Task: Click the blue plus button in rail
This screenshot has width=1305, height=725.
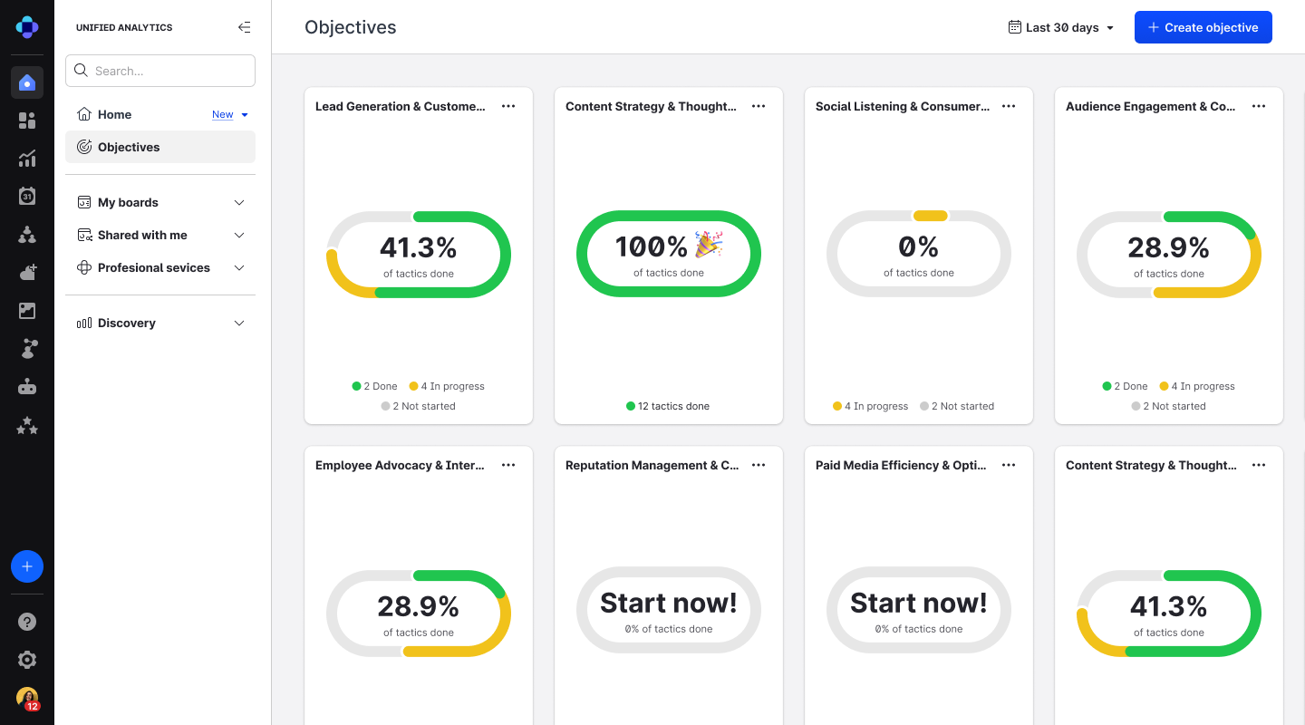Action: click(27, 566)
